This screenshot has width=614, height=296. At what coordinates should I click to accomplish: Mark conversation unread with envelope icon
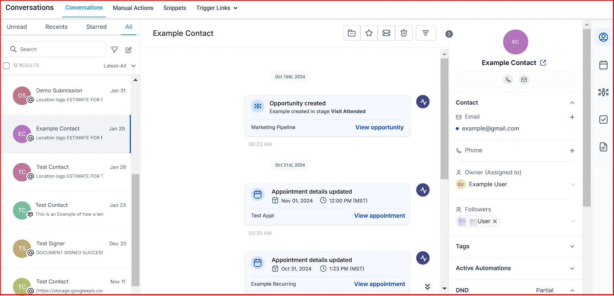click(x=386, y=33)
